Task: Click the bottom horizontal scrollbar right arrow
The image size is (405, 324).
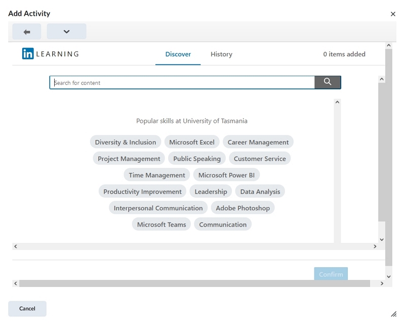Action: click(382, 283)
